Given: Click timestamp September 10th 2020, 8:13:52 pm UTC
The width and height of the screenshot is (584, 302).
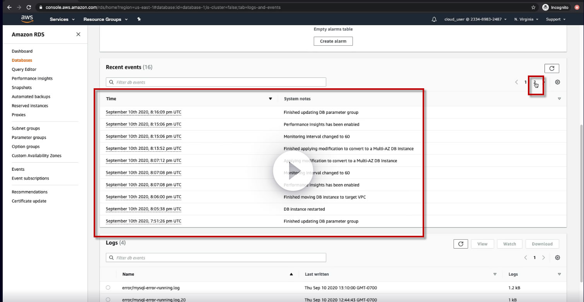Looking at the screenshot, I should [x=144, y=149].
